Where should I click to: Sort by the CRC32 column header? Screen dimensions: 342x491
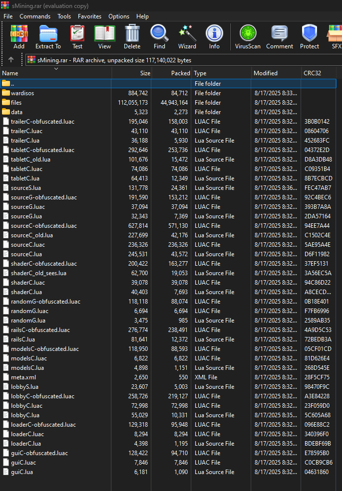point(319,73)
